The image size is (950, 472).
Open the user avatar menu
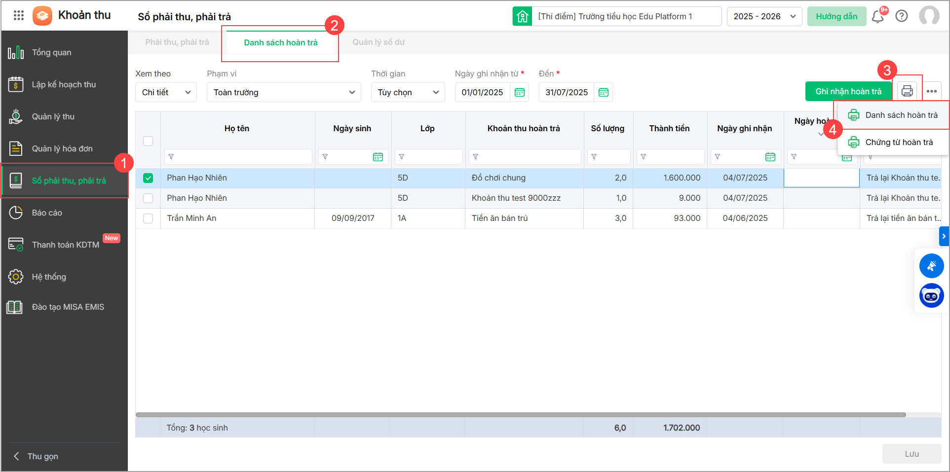929,16
